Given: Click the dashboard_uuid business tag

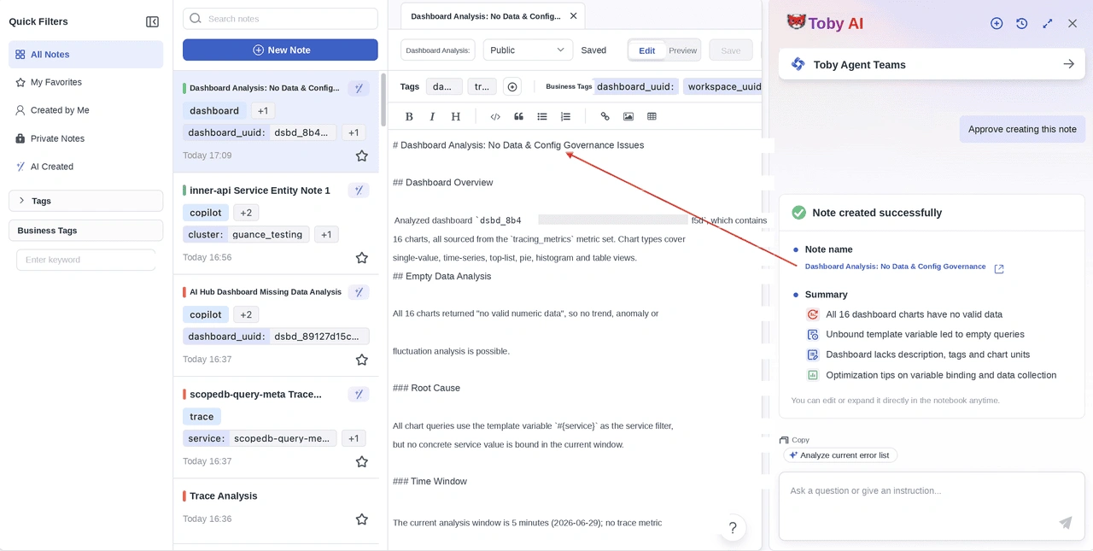Looking at the screenshot, I should click(x=636, y=86).
